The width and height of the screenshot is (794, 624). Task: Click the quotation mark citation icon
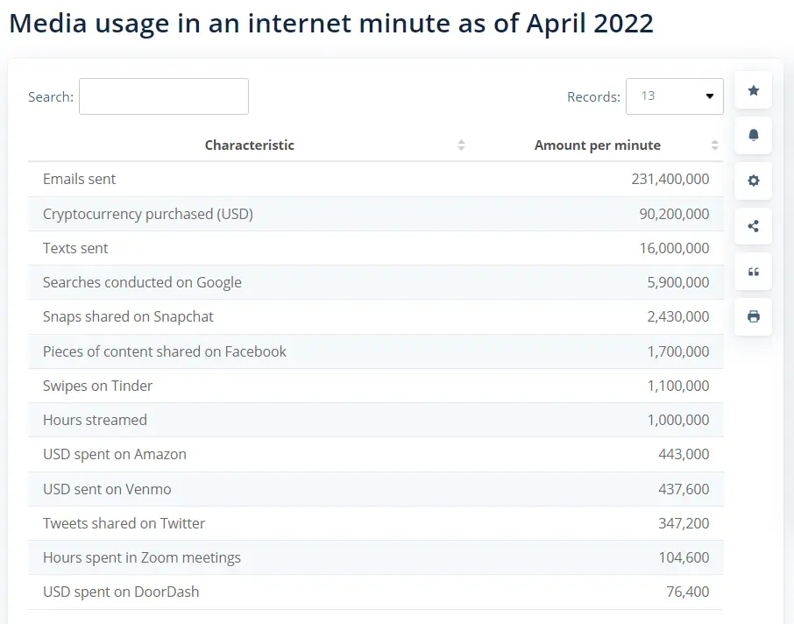753,272
